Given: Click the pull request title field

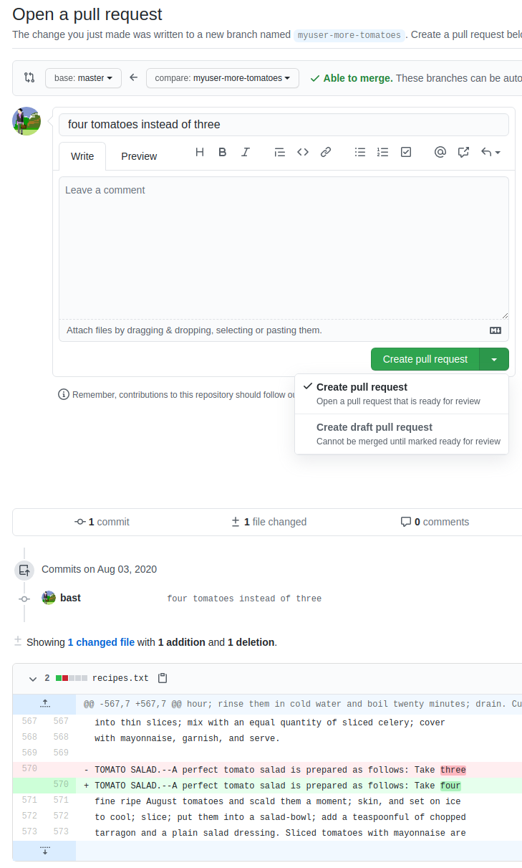Looking at the screenshot, I should [x=284, y=125].
